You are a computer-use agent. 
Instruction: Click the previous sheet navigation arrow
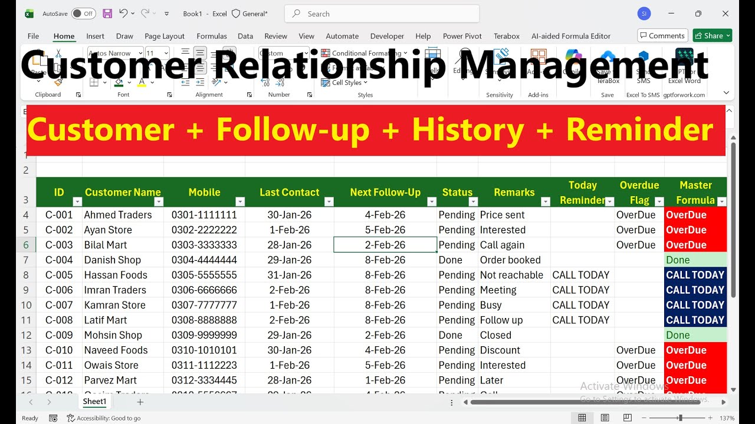[x=31, y=402]
